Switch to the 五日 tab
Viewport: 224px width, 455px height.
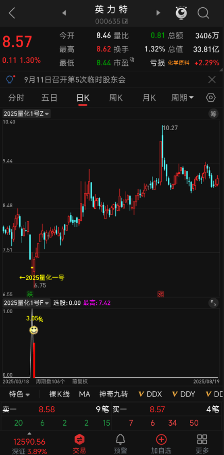49,98
